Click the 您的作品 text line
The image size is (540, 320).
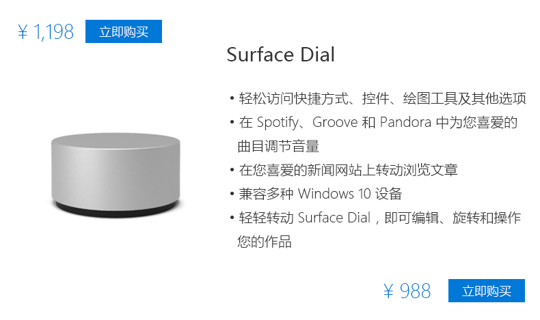[265, 242]
